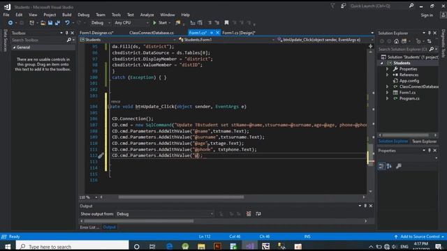Click the Sync with Active Document icon
The height and width of the screenshot is (251, 447).
click(430, 41)
